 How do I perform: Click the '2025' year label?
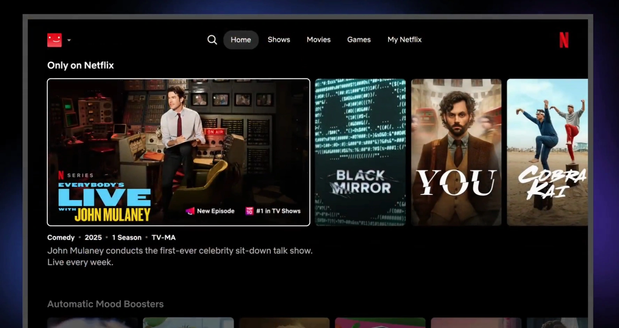93,238
